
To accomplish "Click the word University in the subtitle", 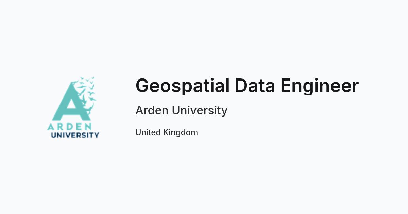I will point(200,111).
